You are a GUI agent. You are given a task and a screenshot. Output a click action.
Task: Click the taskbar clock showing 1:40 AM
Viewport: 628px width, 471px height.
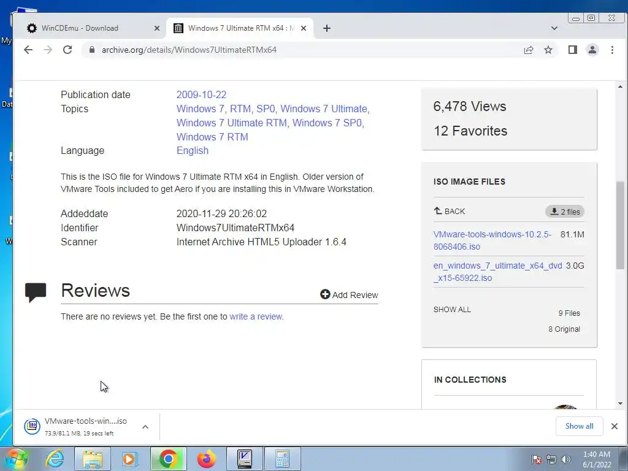click(x=597, y=459)
